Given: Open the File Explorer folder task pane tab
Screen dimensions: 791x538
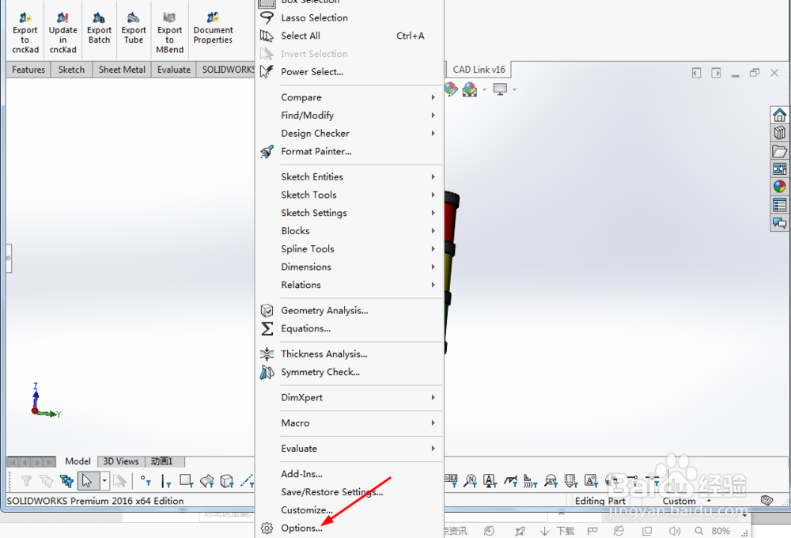Looking at the screenshot, I should click(779, 151).
